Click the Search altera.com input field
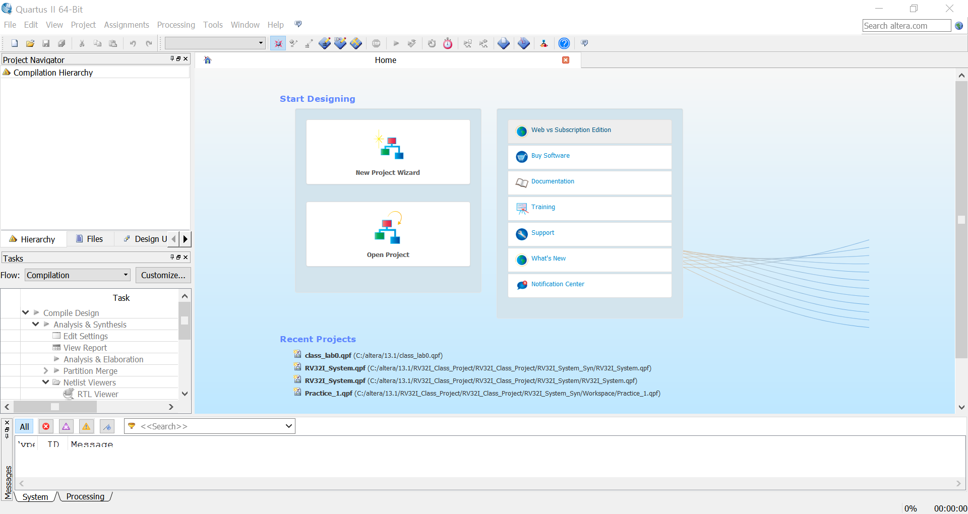Image resolution: width=968 pixels, height=514 pixels. pyautogui.click(x=906, y=26)
